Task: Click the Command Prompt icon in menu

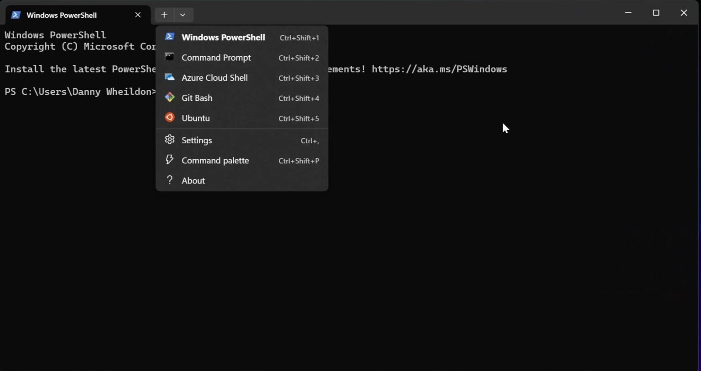Action: [x=169, y=57]
